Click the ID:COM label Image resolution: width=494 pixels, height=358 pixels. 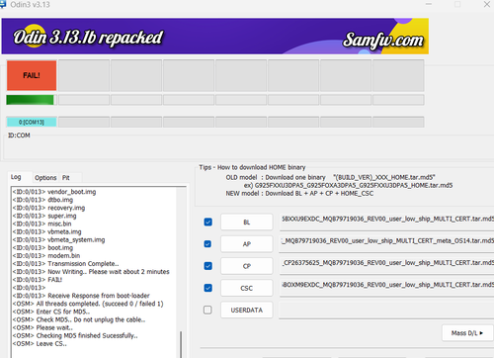coord(19,135)
